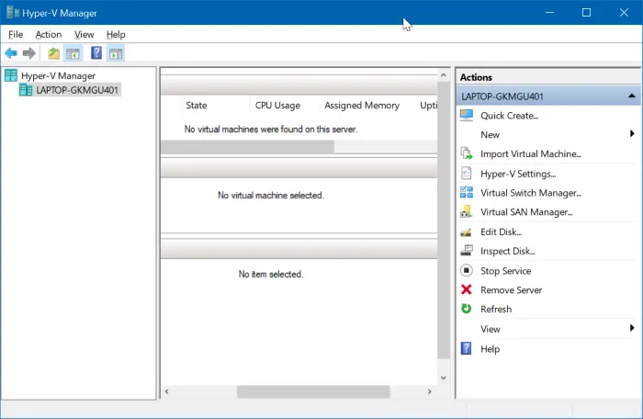
Task: Select LAPTOP-GKMGU401 text in the tree
Action: click(x=77, y=90)
